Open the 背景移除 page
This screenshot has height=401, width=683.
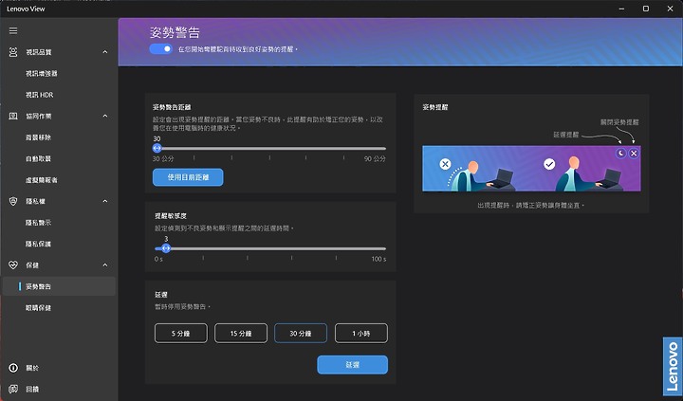tap(38, 137)
